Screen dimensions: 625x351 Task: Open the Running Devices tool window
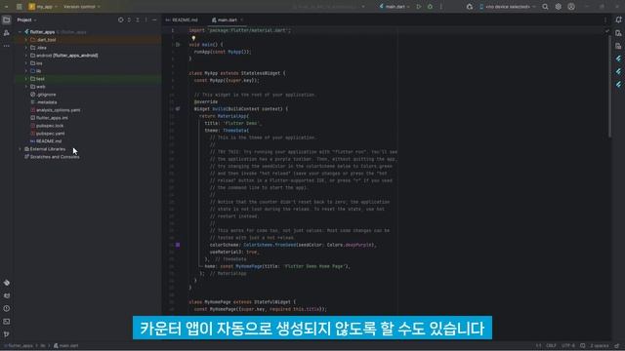pos(618,46)
